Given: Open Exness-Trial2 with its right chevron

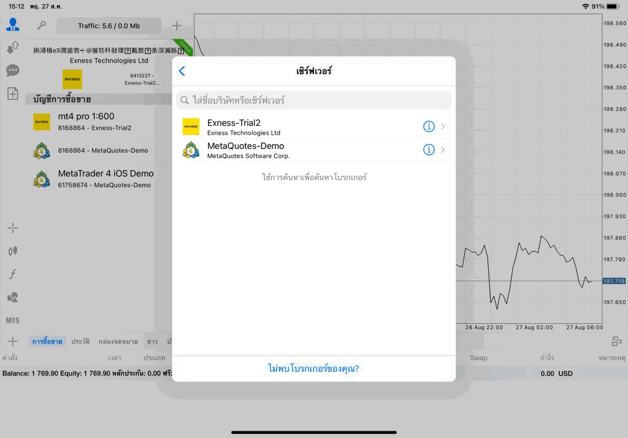Looking at the screenshot, I should [443, 127].
